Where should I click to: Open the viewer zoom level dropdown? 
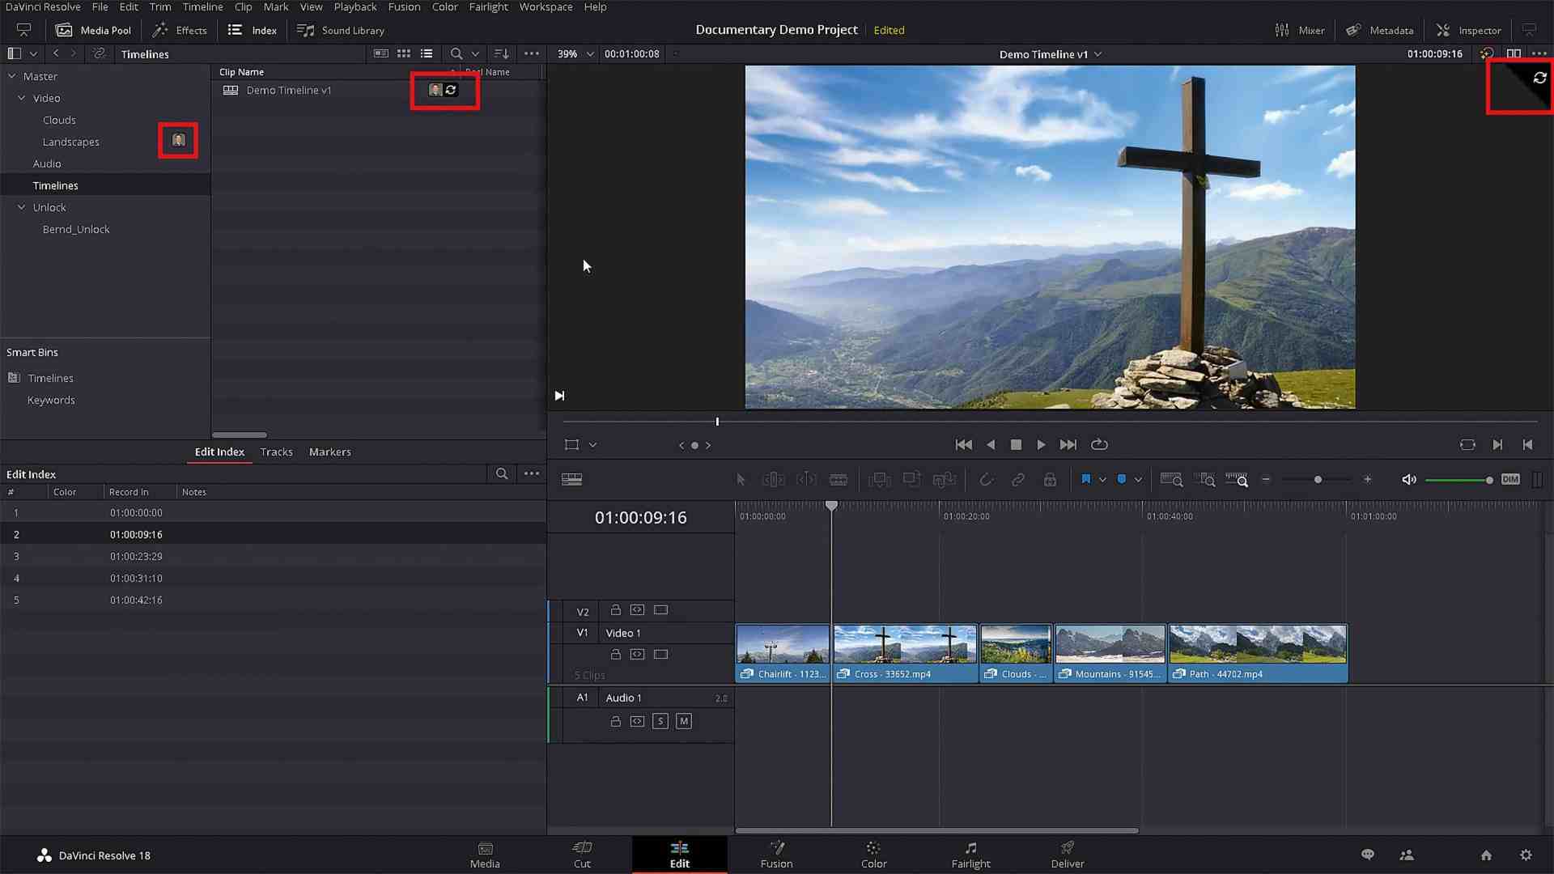point(589,53)
